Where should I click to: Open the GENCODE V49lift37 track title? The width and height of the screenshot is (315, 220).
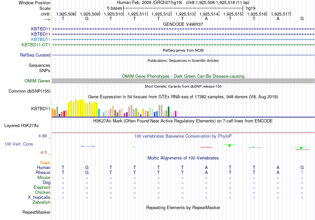183,24
